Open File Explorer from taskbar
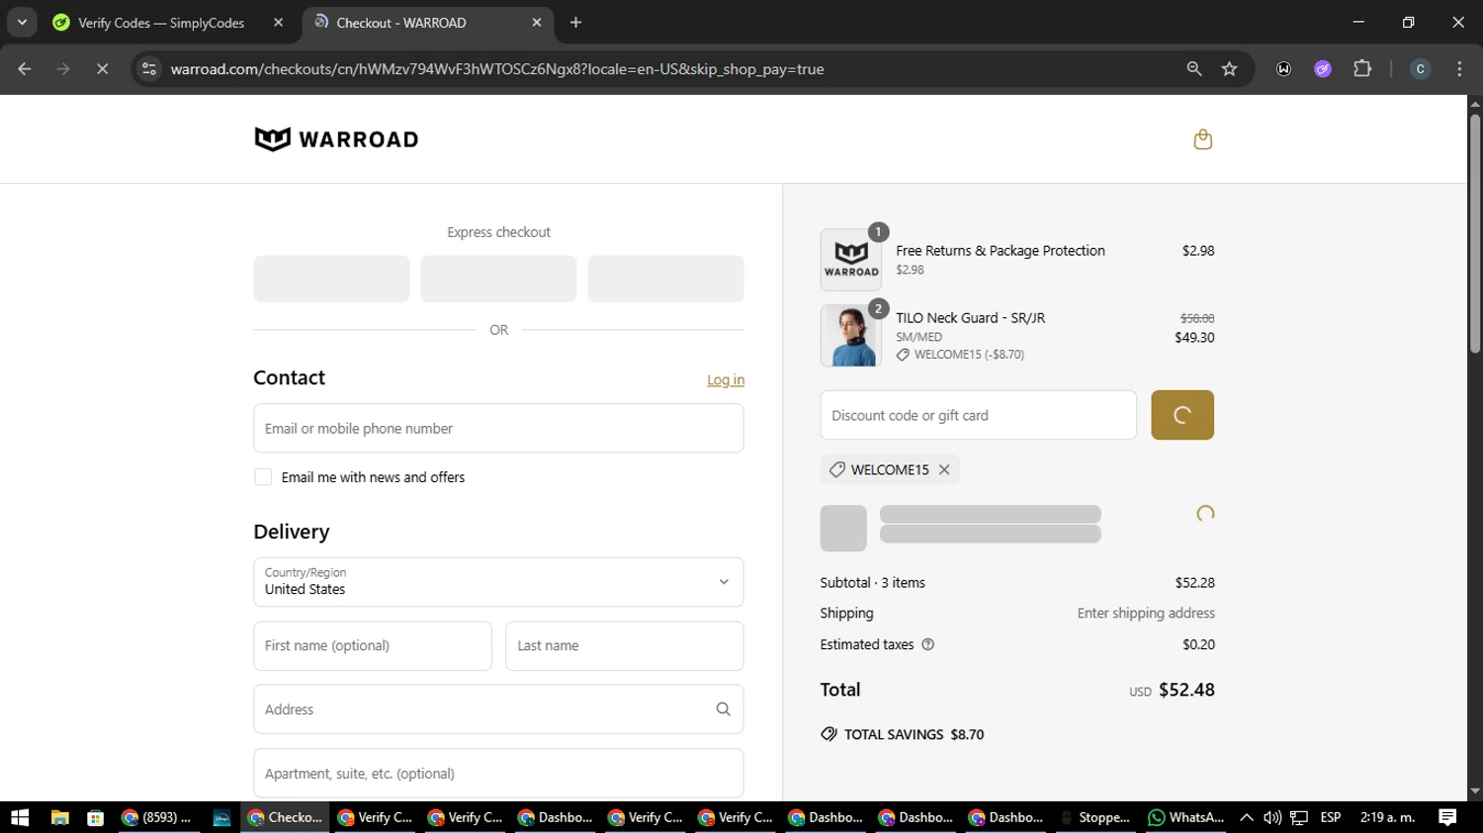This screenshot has width=1483, height=833. 60,817
